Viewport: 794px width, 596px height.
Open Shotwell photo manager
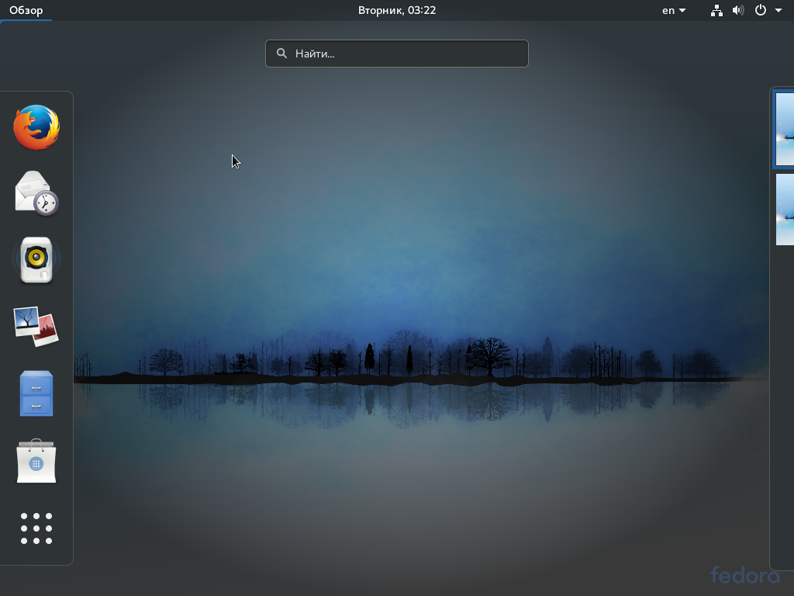[x=36, y=327]
